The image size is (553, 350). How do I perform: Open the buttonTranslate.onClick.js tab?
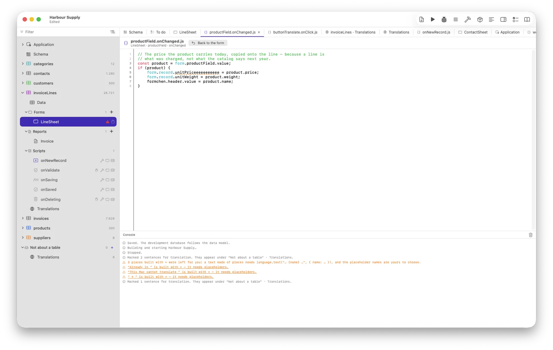click(293, 32)
